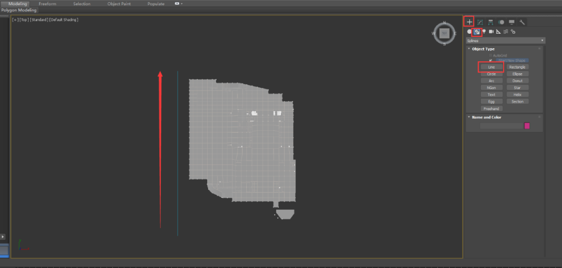Click the ribbon options dropdown arrow
562x268 pixels.
coord(182,4)
